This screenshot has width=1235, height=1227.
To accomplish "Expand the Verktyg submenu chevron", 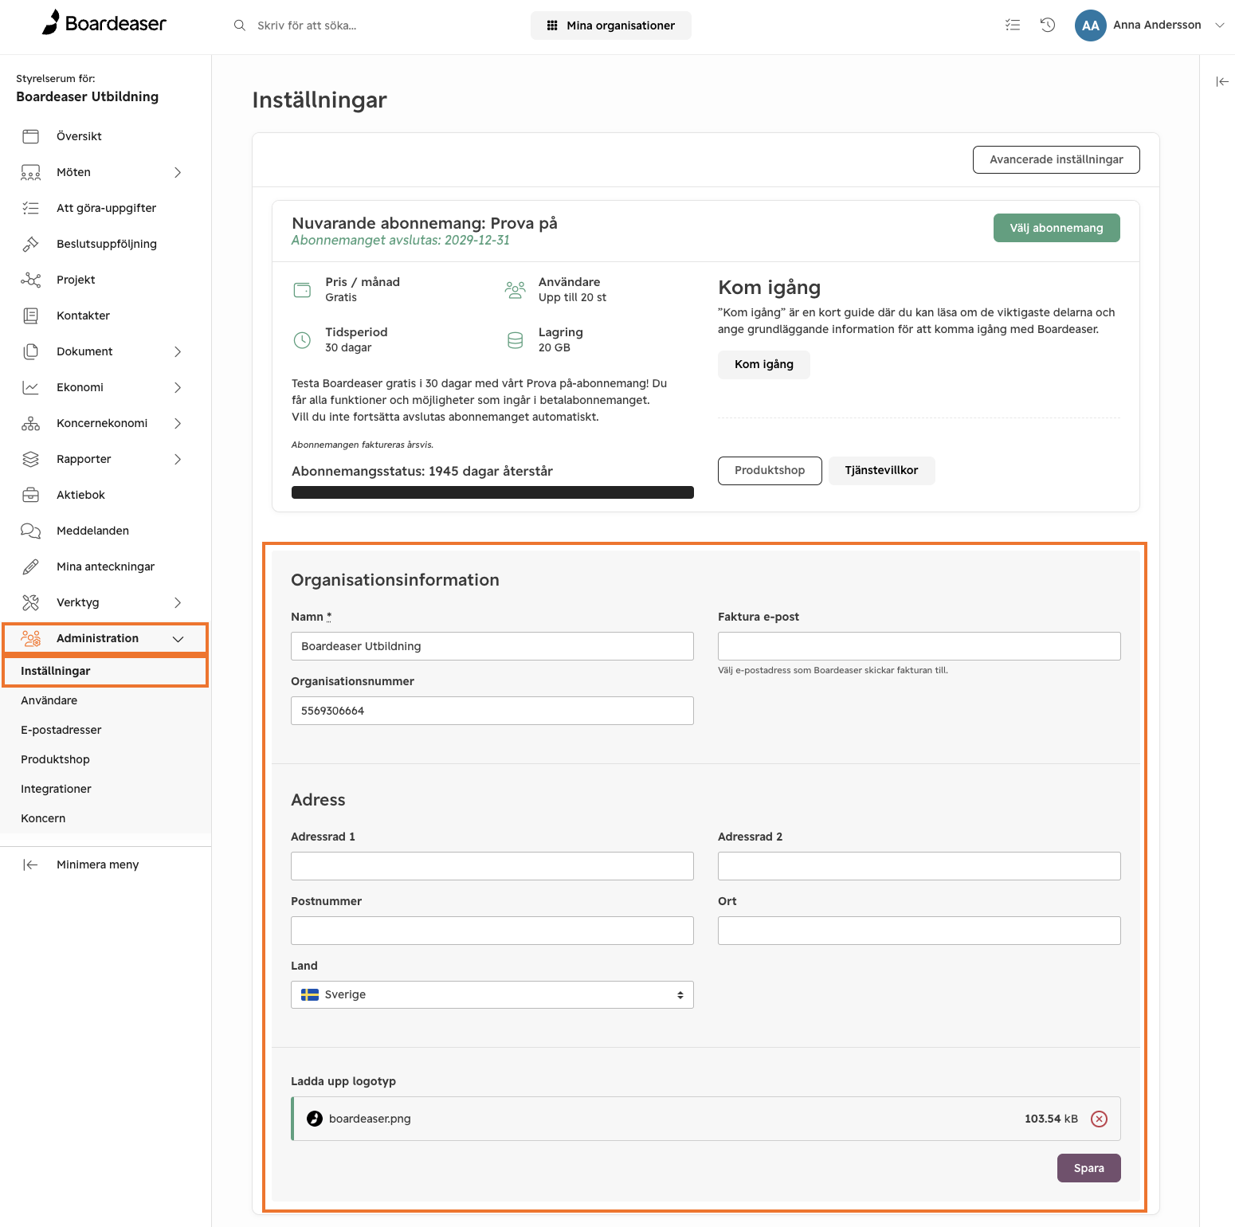I will tap(178, 602).
